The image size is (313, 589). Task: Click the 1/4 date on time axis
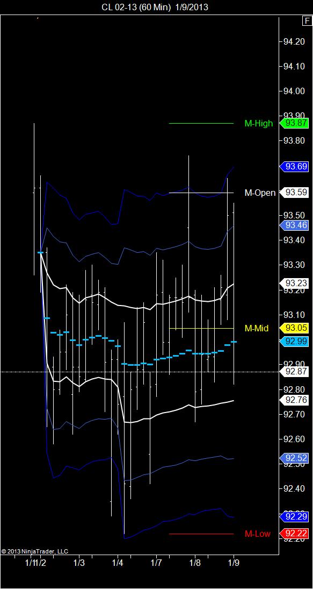pos(118,564)
